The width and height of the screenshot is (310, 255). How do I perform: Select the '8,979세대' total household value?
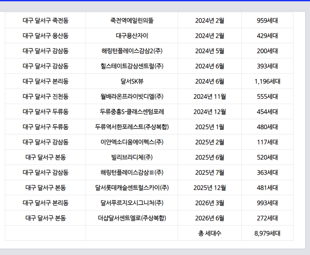[267, 233]
